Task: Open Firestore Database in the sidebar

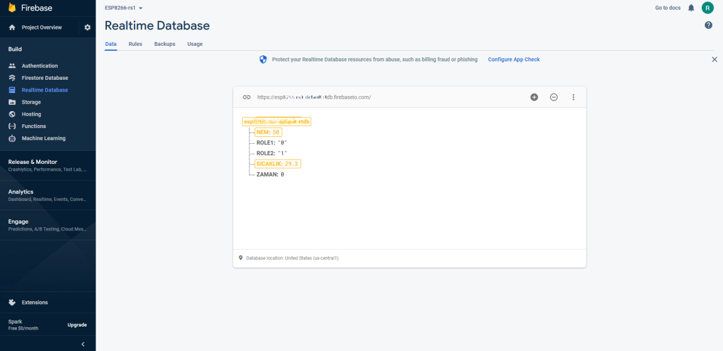Action: click(45, 78)
